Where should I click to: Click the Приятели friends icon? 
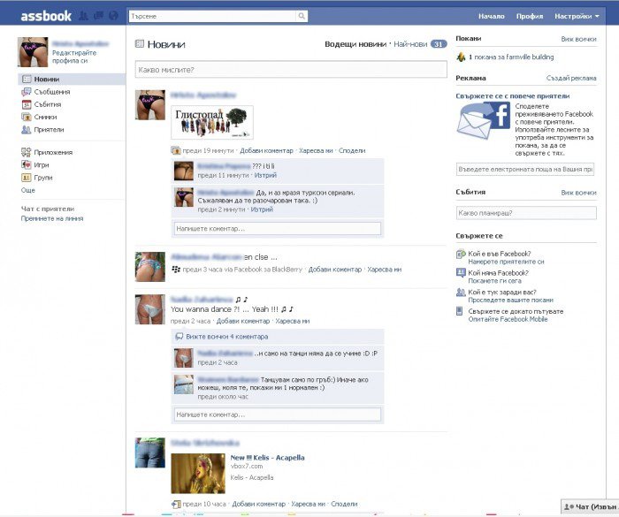[x=27, y=129]
